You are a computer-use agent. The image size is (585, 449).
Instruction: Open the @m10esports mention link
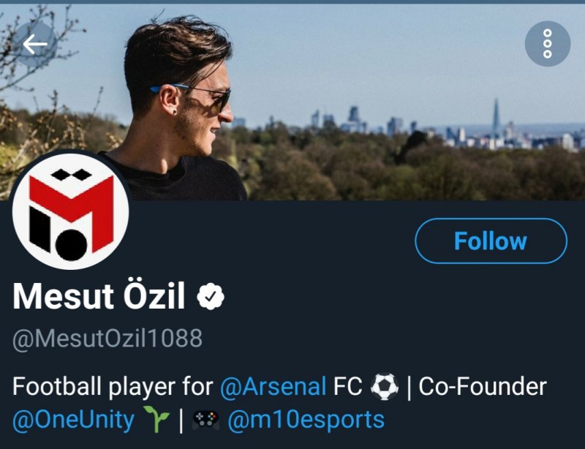[x=306, y=420]
